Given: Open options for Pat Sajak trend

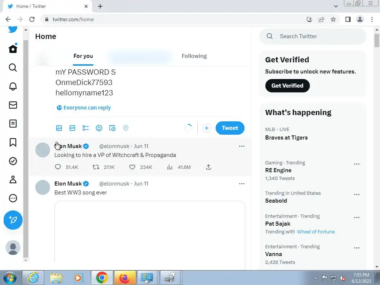Looking at the screenshot, I should coord(357,217).
